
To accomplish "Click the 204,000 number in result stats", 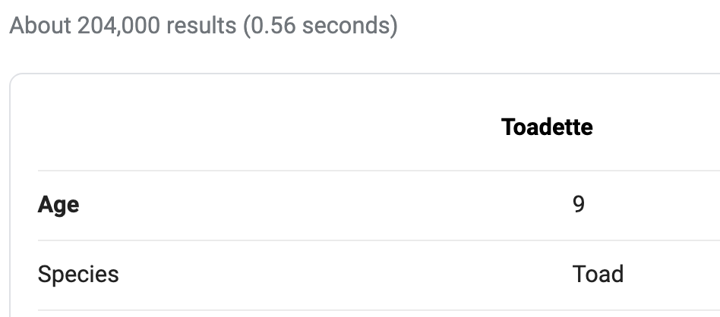I will tap(118, 25).
